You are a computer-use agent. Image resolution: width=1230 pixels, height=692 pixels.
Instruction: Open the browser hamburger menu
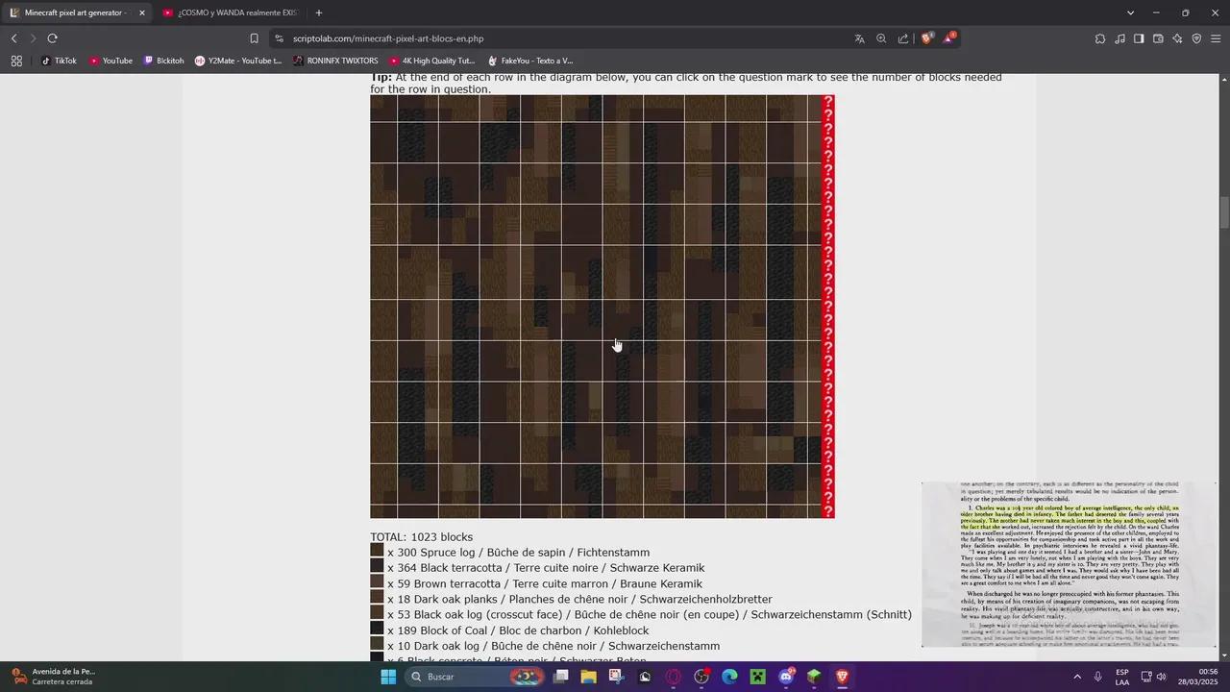(x=1216, y=38)
